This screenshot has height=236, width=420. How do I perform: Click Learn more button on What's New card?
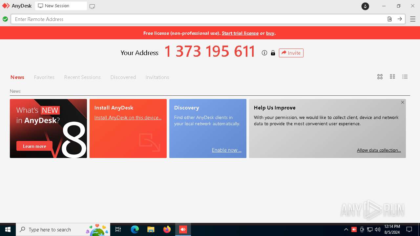tap(34, 146)
